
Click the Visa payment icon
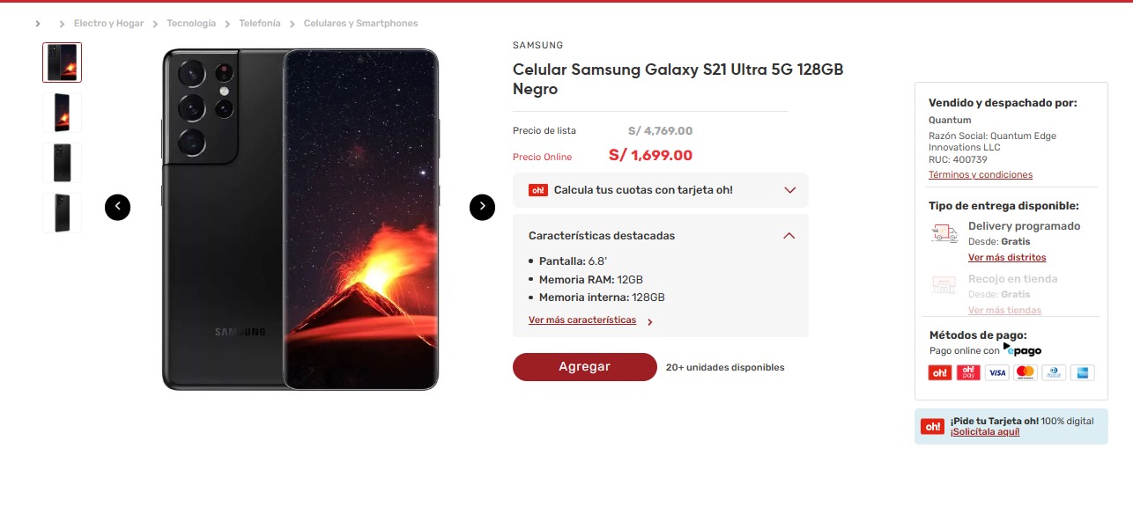point(996,372)
